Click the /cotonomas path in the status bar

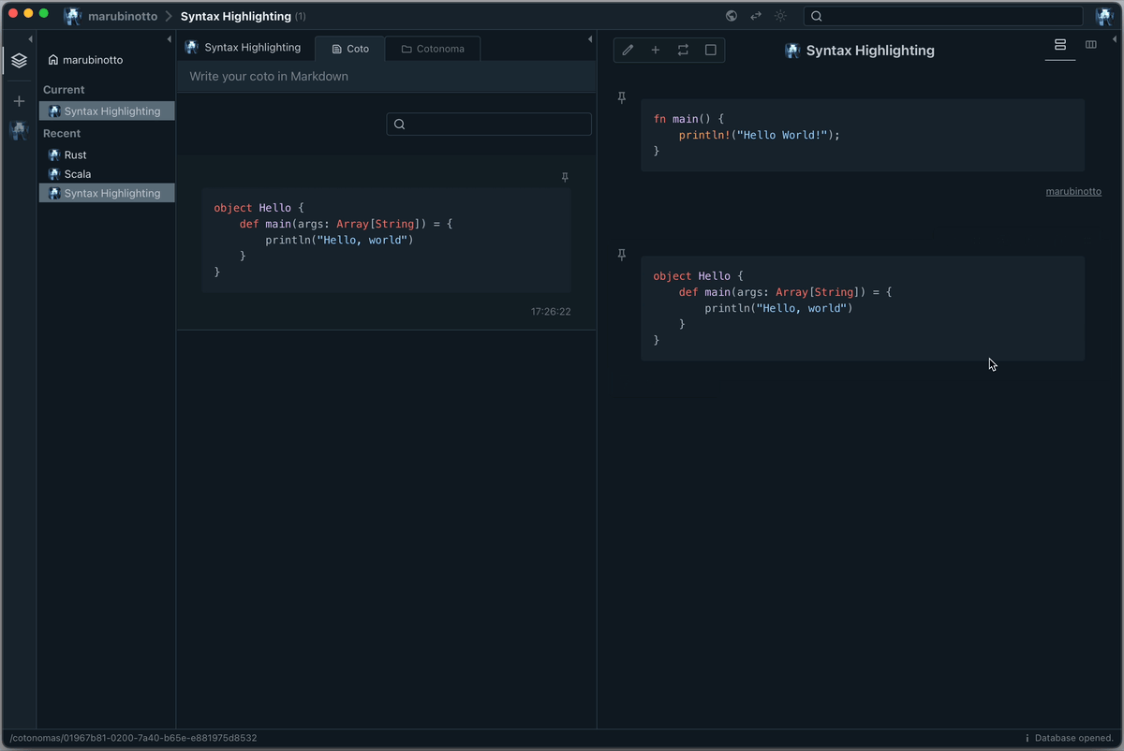point(133,738)
